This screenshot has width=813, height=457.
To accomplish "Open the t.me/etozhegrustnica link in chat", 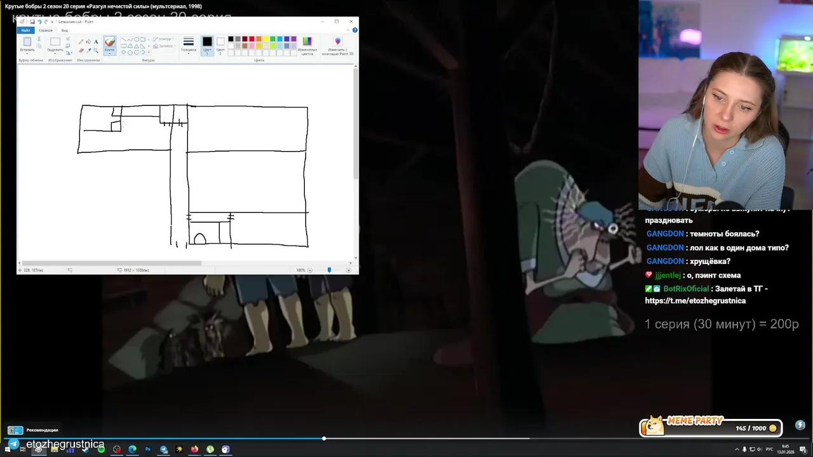I will pyautogui.click(x=695, y=301).
